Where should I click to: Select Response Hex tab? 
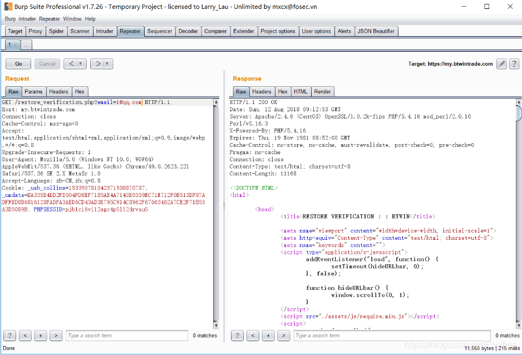coord(283,91)
